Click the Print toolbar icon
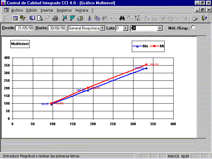 coord(55,18)
